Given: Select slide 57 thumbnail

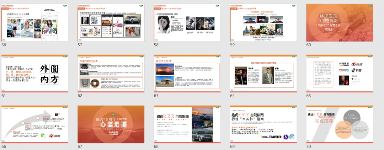Looking at the screenshot, I should 111,22.
